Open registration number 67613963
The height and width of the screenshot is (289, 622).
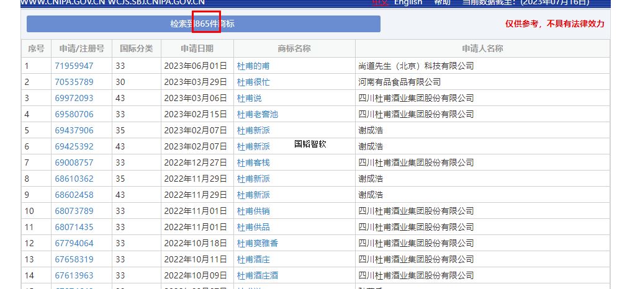(x=74, y=275)
